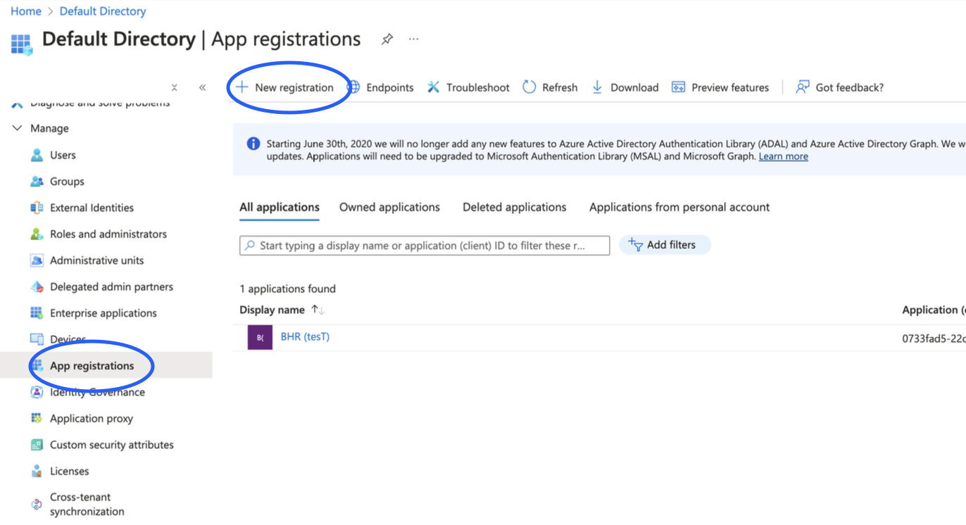Click the Got feedback? label

[850, 87]
